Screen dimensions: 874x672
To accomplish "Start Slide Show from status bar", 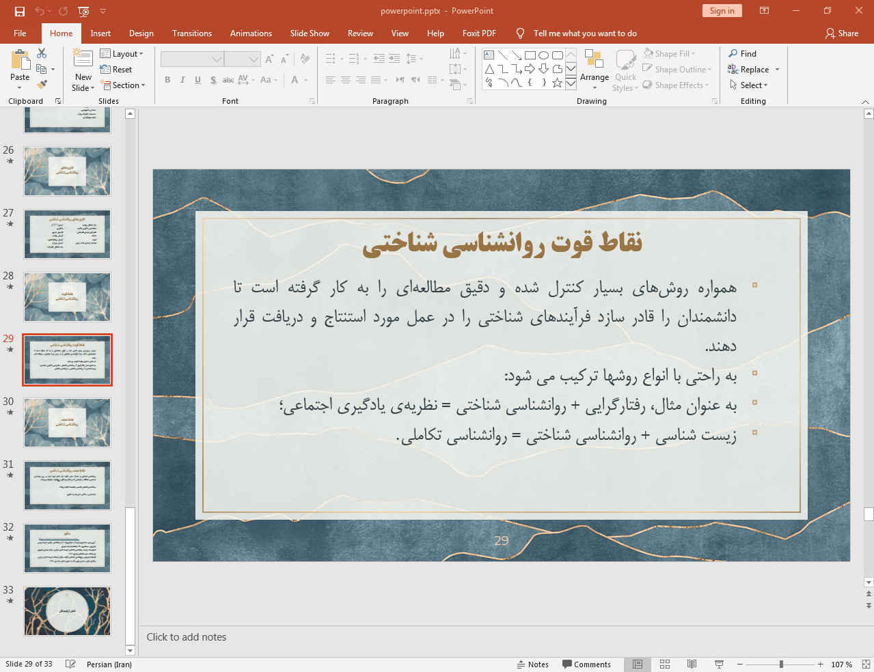I will pyautogui.click(x=719, y=664).
